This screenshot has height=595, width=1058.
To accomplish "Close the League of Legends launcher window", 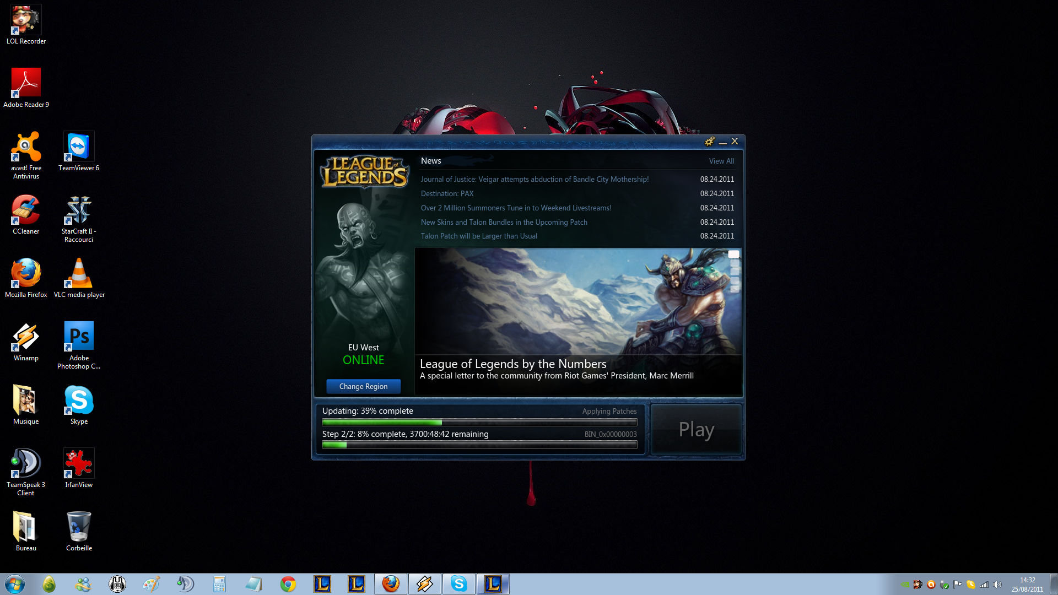I will click(735, 142).
